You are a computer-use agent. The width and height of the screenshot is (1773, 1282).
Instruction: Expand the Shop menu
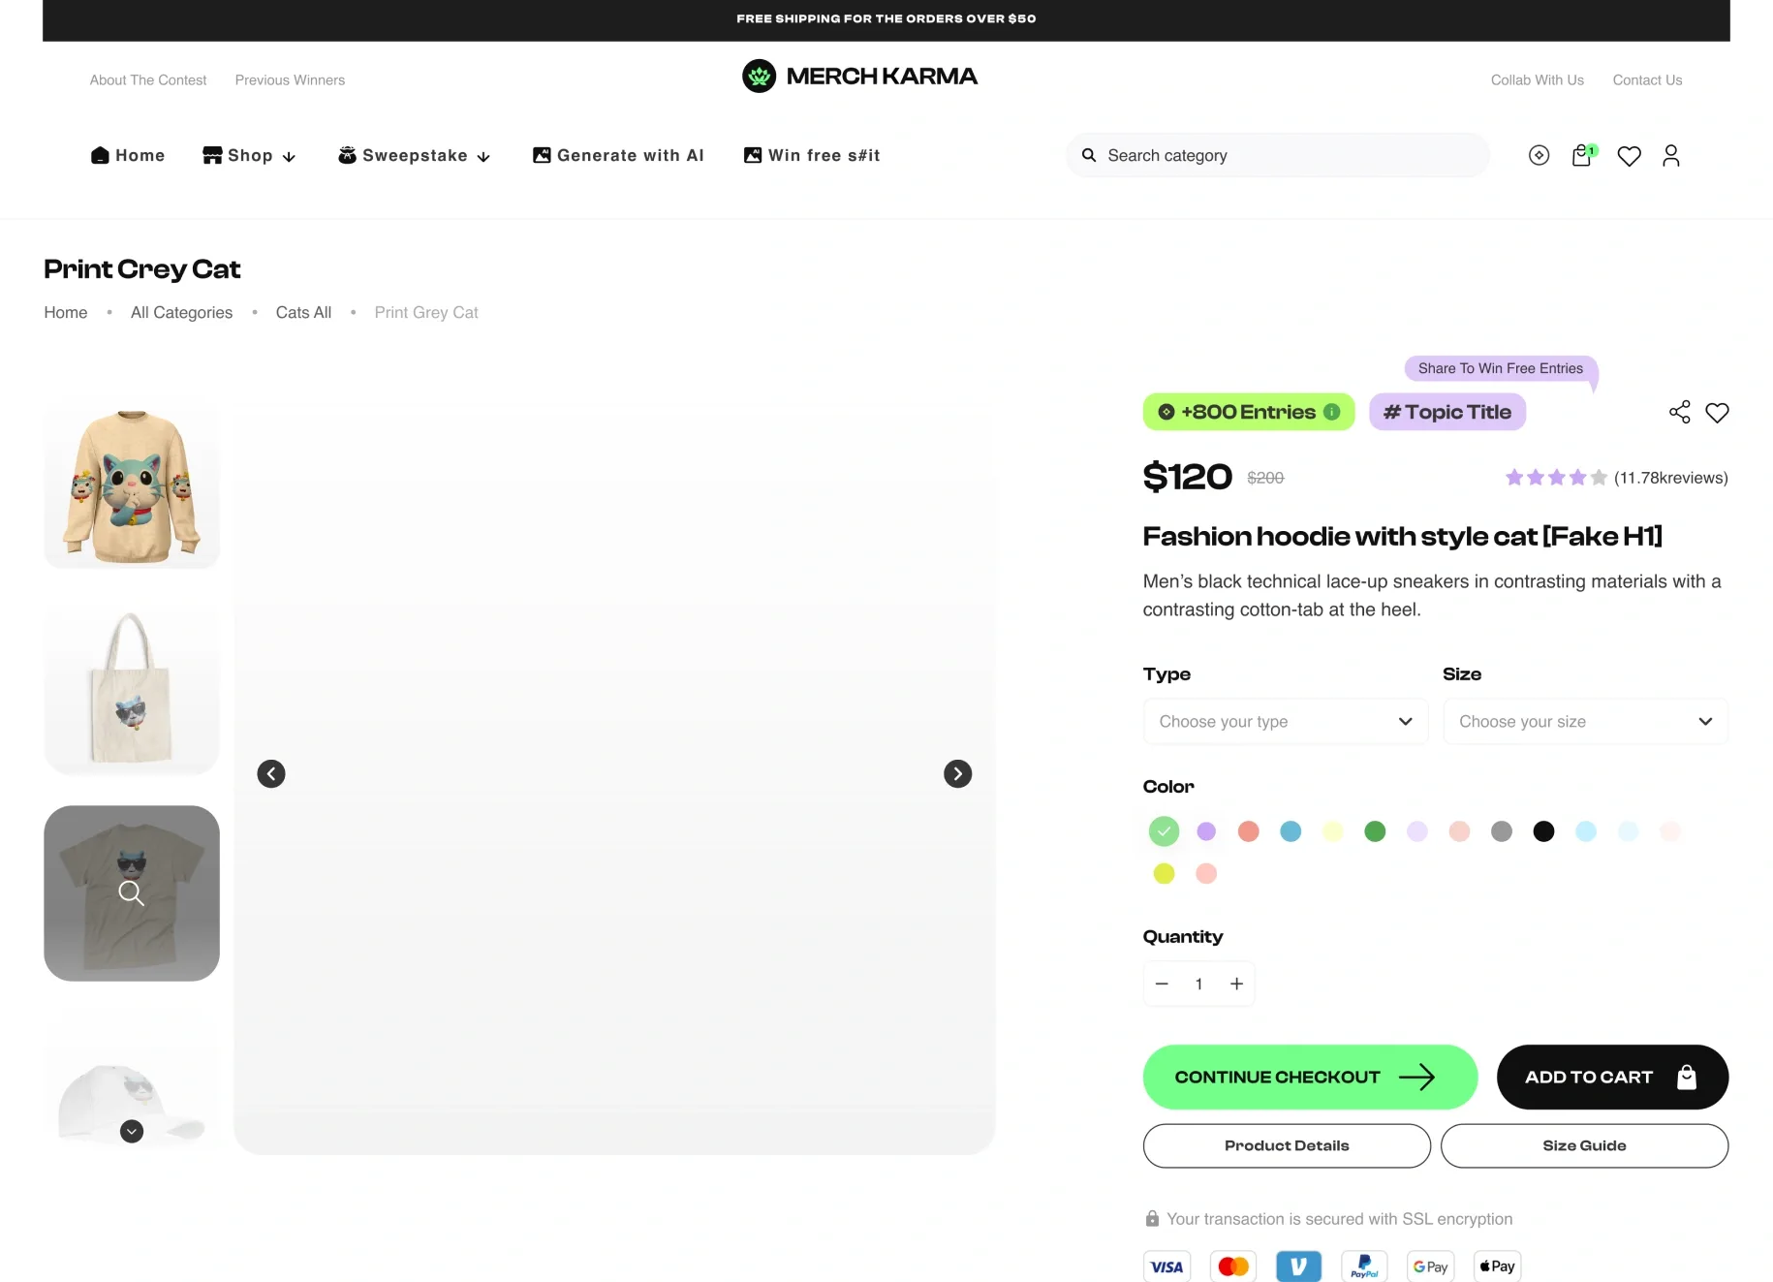click(x=249, y=155)
